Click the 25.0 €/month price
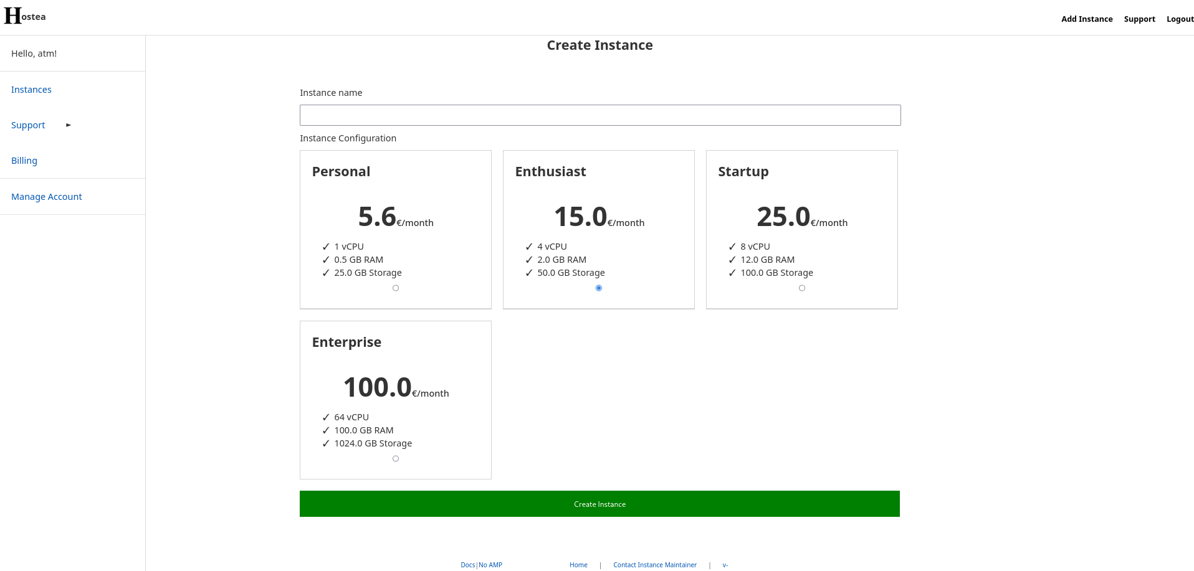Image resolution: width=1194 pixels, height=571 pixels. 802,217
